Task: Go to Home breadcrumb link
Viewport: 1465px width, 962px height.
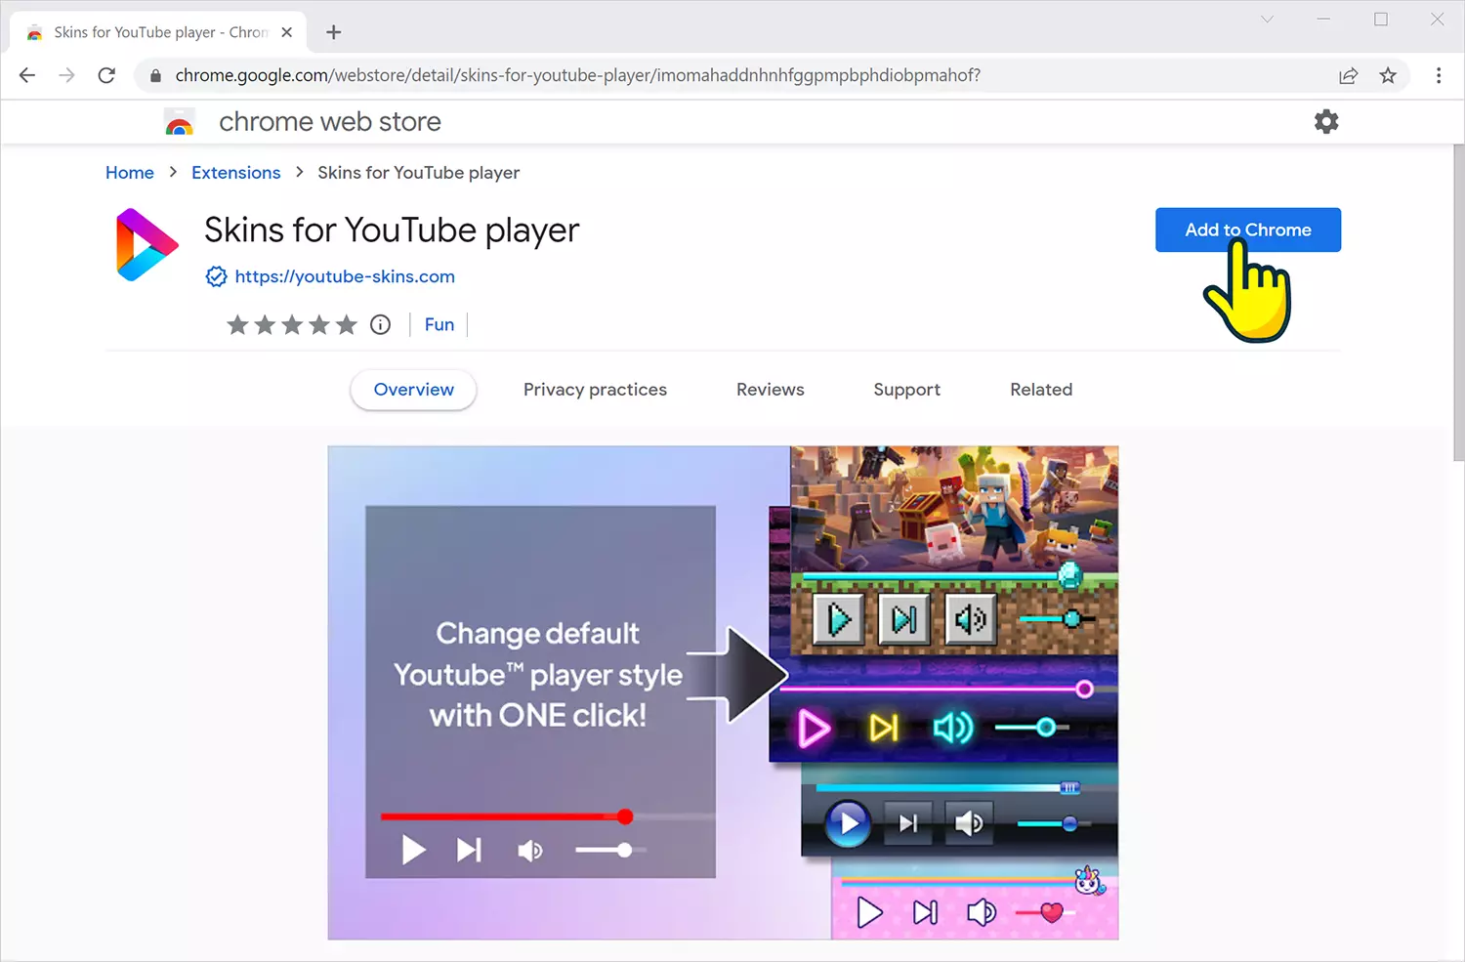Action: pyautogui.click(x=130, y=173)
